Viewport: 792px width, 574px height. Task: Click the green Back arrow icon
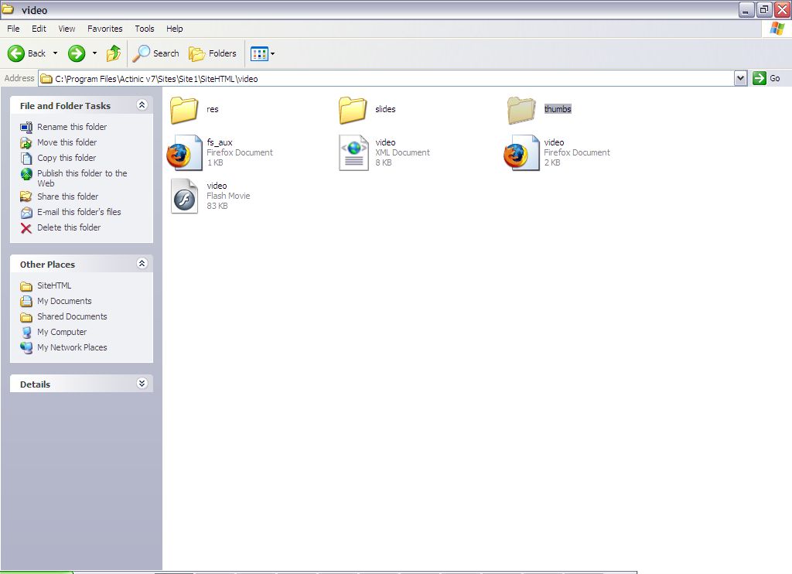tap(17, 53)
